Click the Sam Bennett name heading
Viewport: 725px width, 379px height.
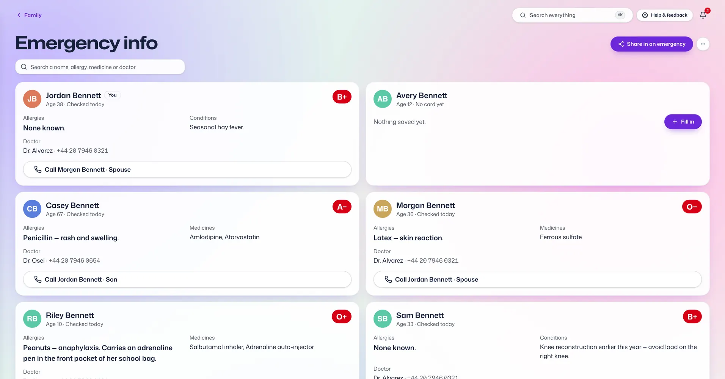point(420,315)
